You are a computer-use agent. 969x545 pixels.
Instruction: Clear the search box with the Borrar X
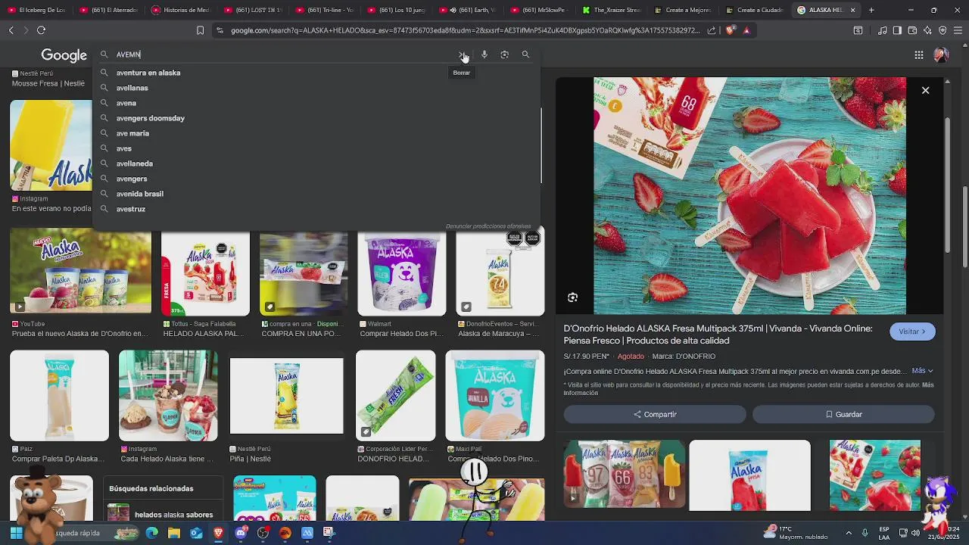click(461, 54)
